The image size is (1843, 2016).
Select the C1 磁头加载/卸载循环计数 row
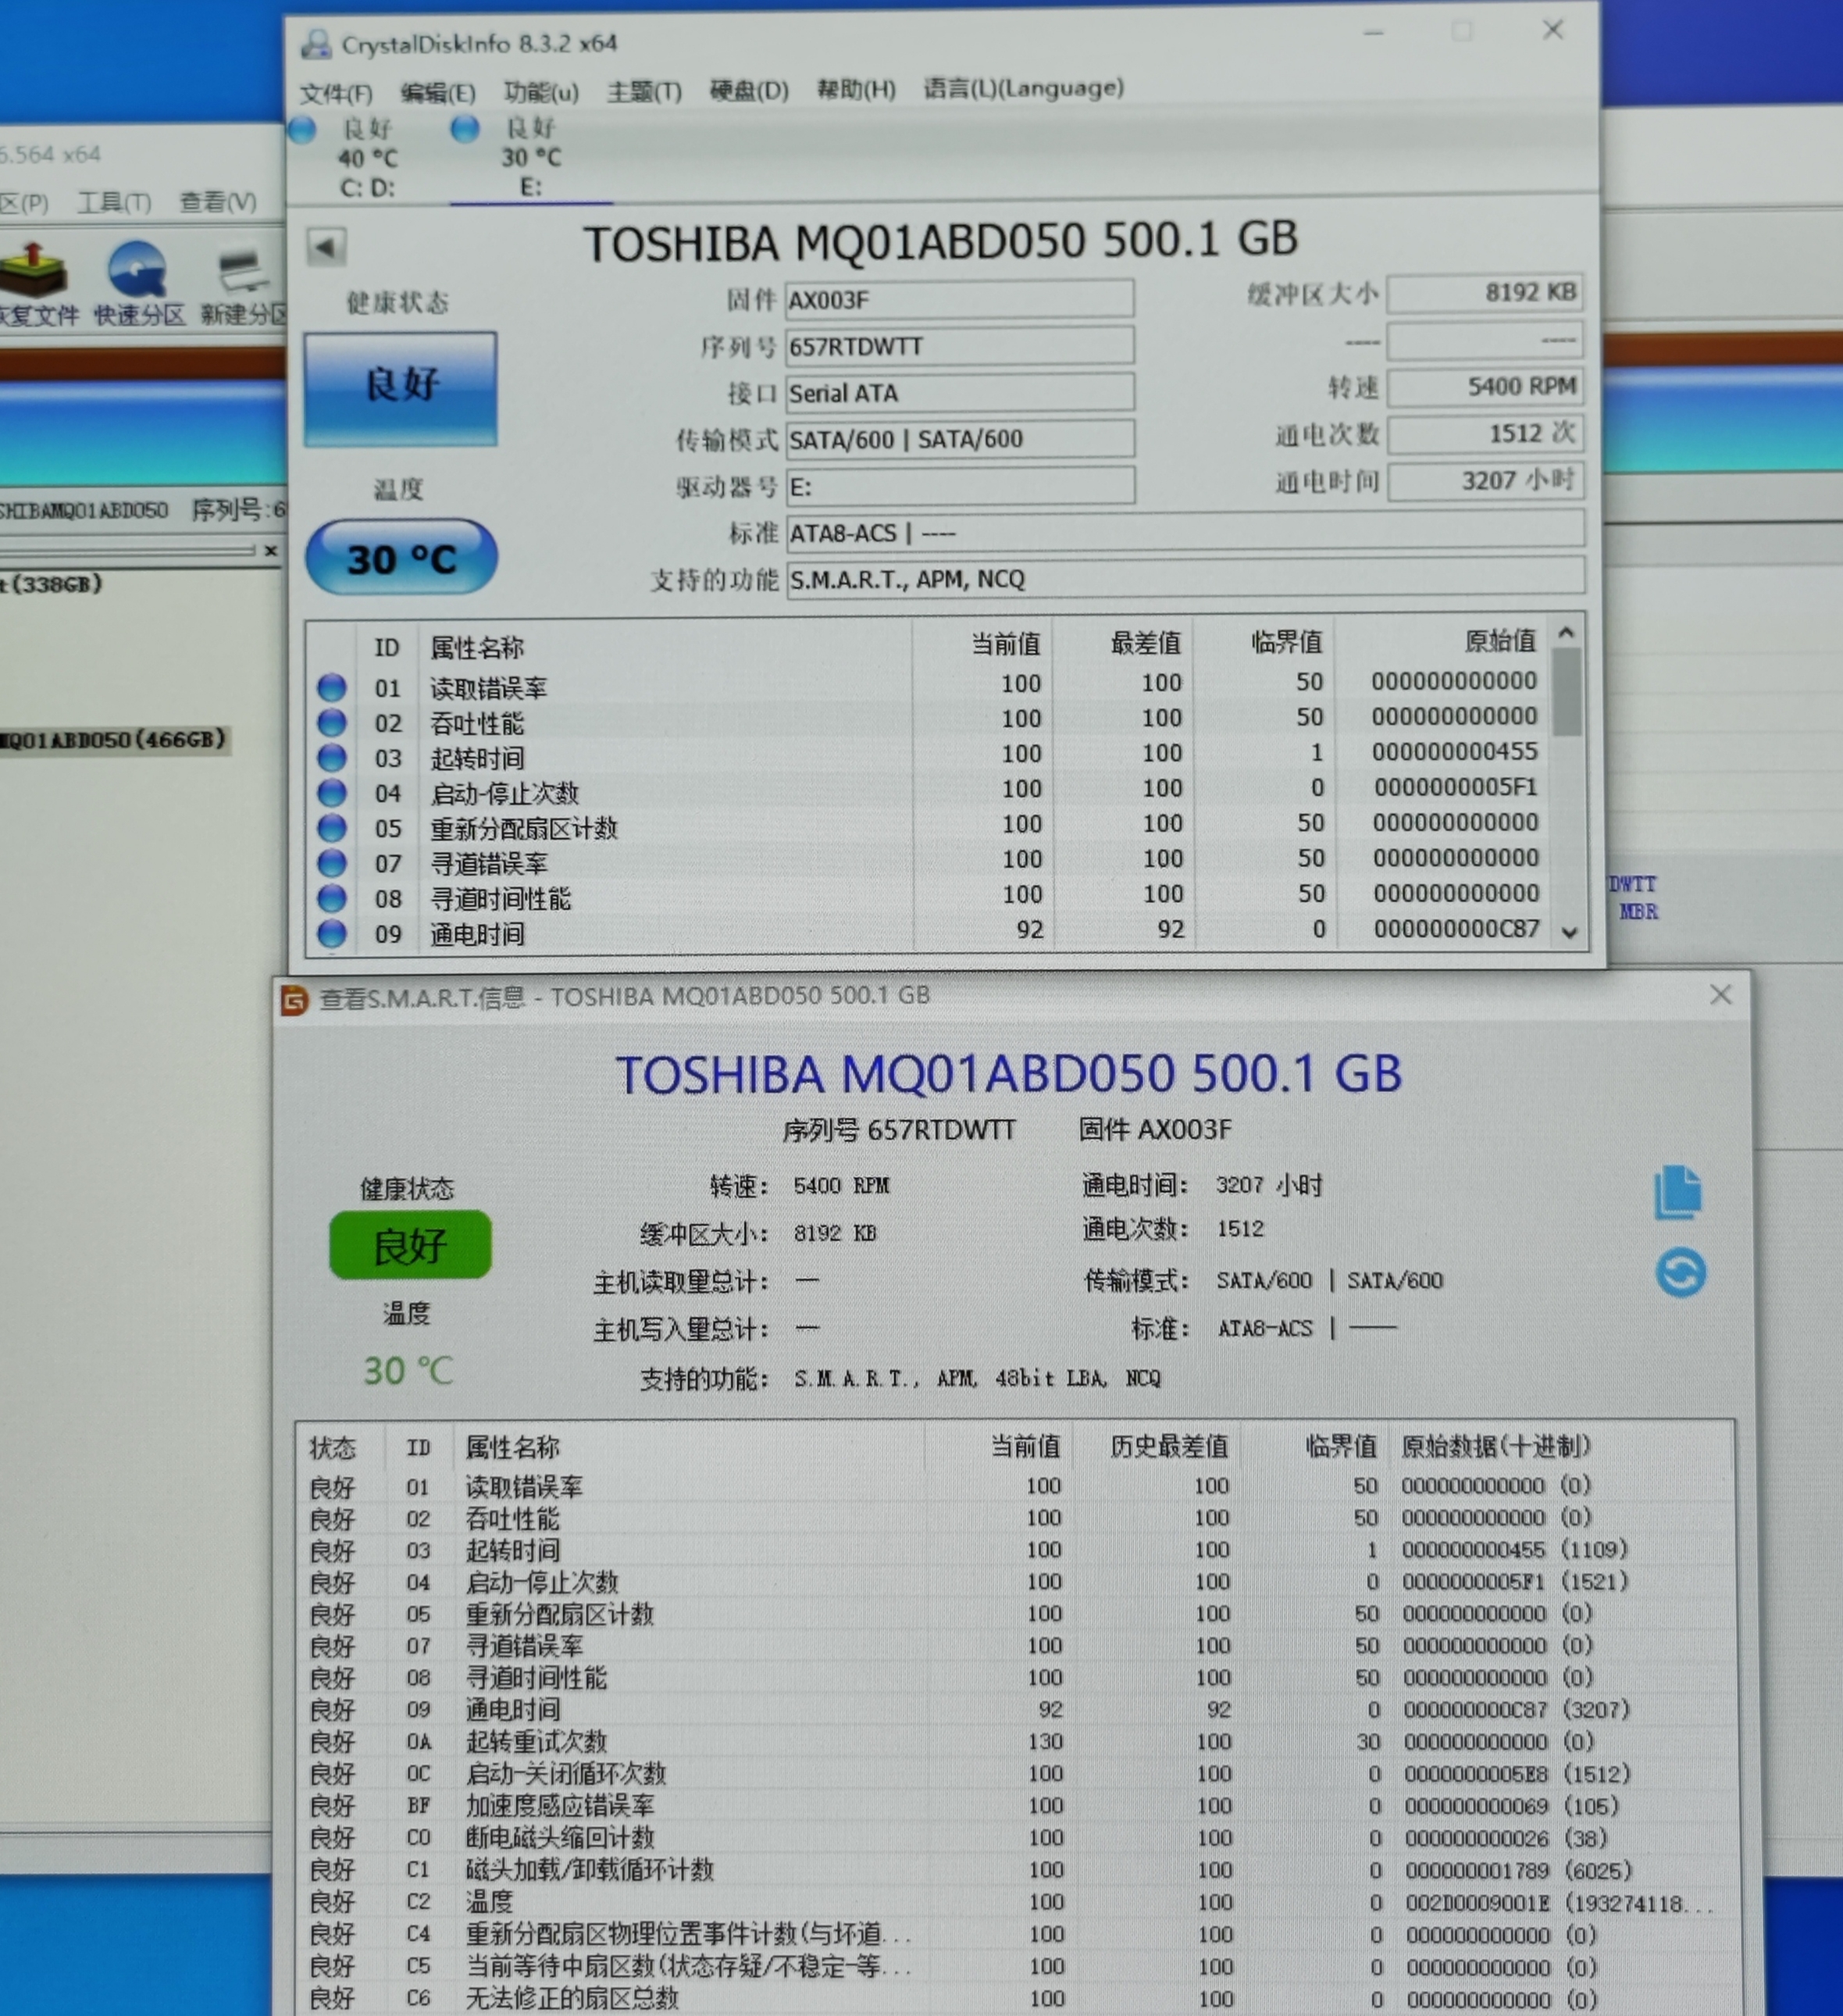click(1015, 1869)
